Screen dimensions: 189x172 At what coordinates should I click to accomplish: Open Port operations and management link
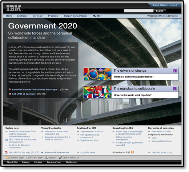pos(90,136)
